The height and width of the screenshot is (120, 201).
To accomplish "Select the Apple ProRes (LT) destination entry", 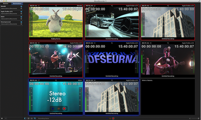I will [x=11, y=13].
